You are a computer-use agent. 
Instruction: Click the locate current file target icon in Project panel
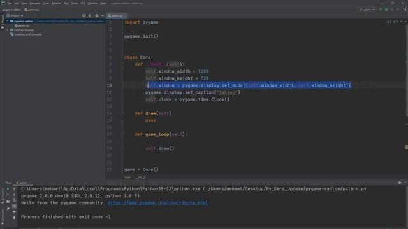[84, 15]
